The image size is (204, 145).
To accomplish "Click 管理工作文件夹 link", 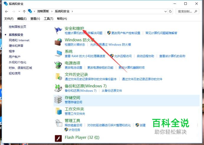I will point(75,114).
